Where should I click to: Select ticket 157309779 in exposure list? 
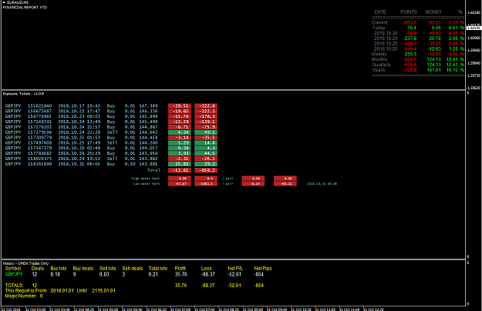click(x=39, y=137)
